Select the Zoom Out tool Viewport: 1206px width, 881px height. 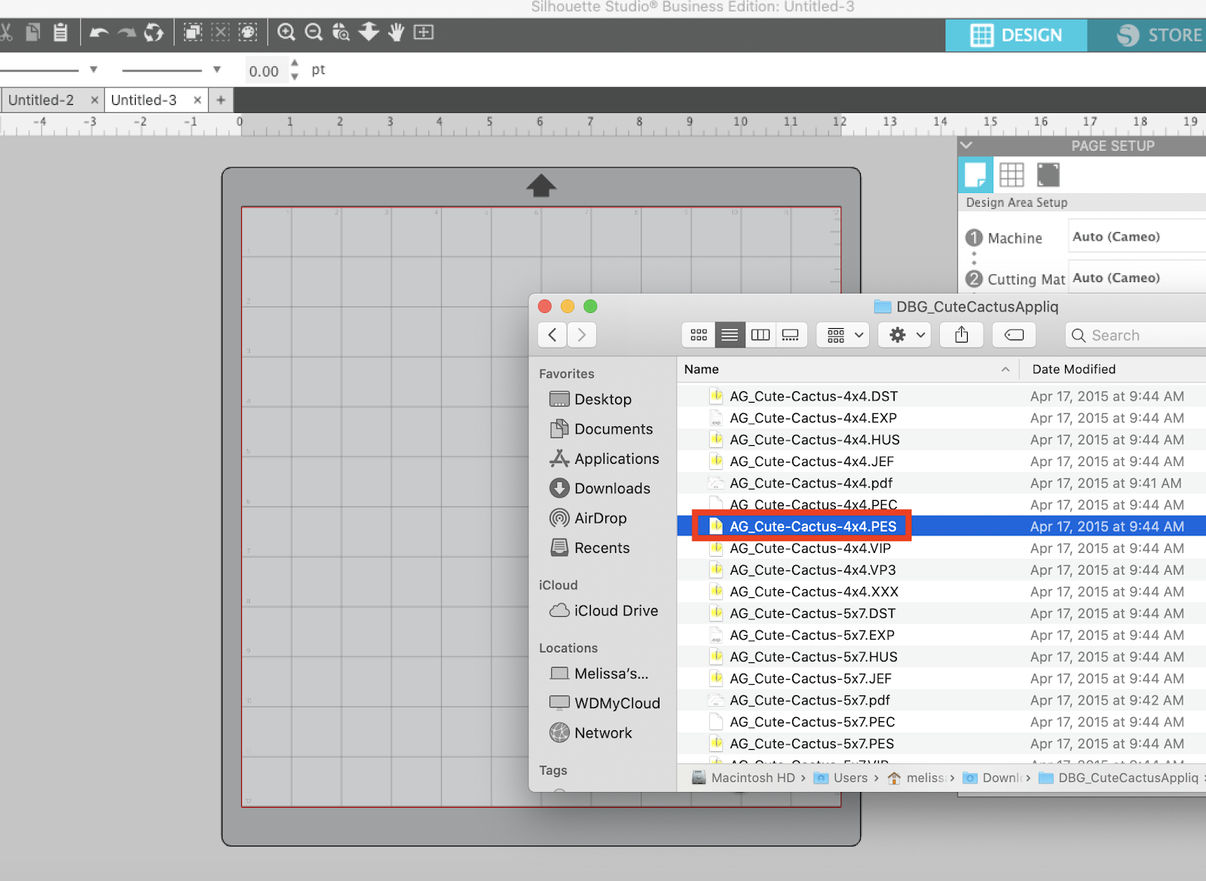point(314,32)
